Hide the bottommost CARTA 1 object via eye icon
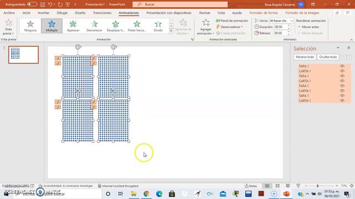 pyautogui.click(x=342, y=101)
